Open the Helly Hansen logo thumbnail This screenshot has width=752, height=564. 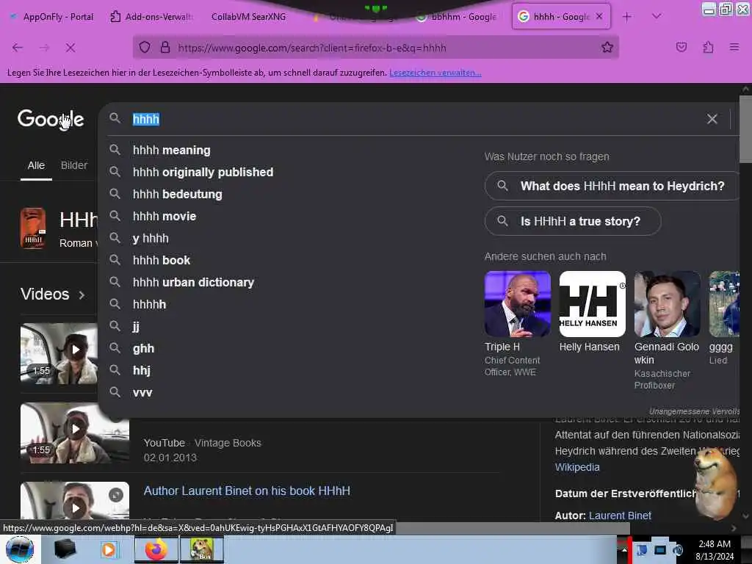pos(593,304)
